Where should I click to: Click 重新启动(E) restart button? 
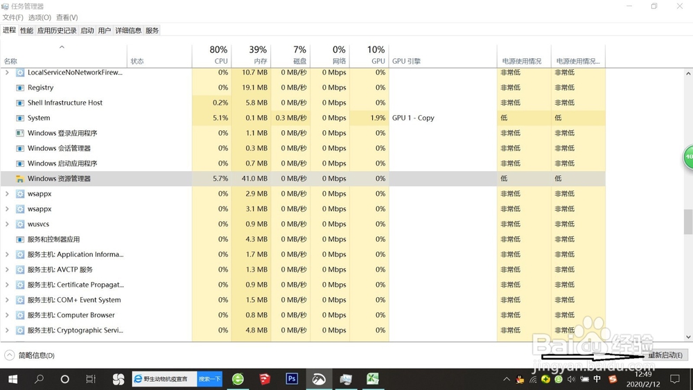[665, 355]
